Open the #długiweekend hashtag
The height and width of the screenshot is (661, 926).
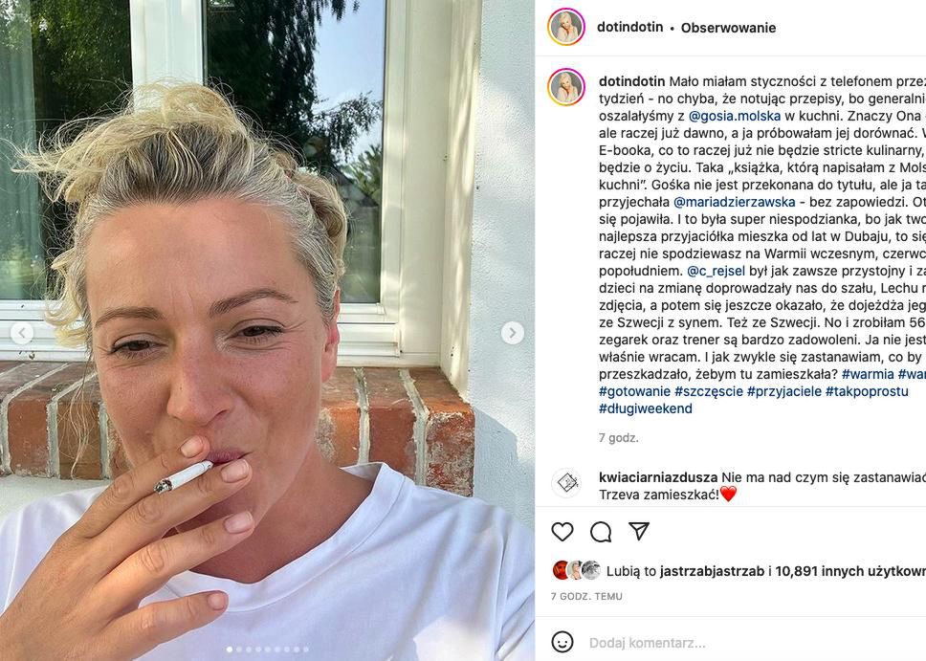click(646, 408)
